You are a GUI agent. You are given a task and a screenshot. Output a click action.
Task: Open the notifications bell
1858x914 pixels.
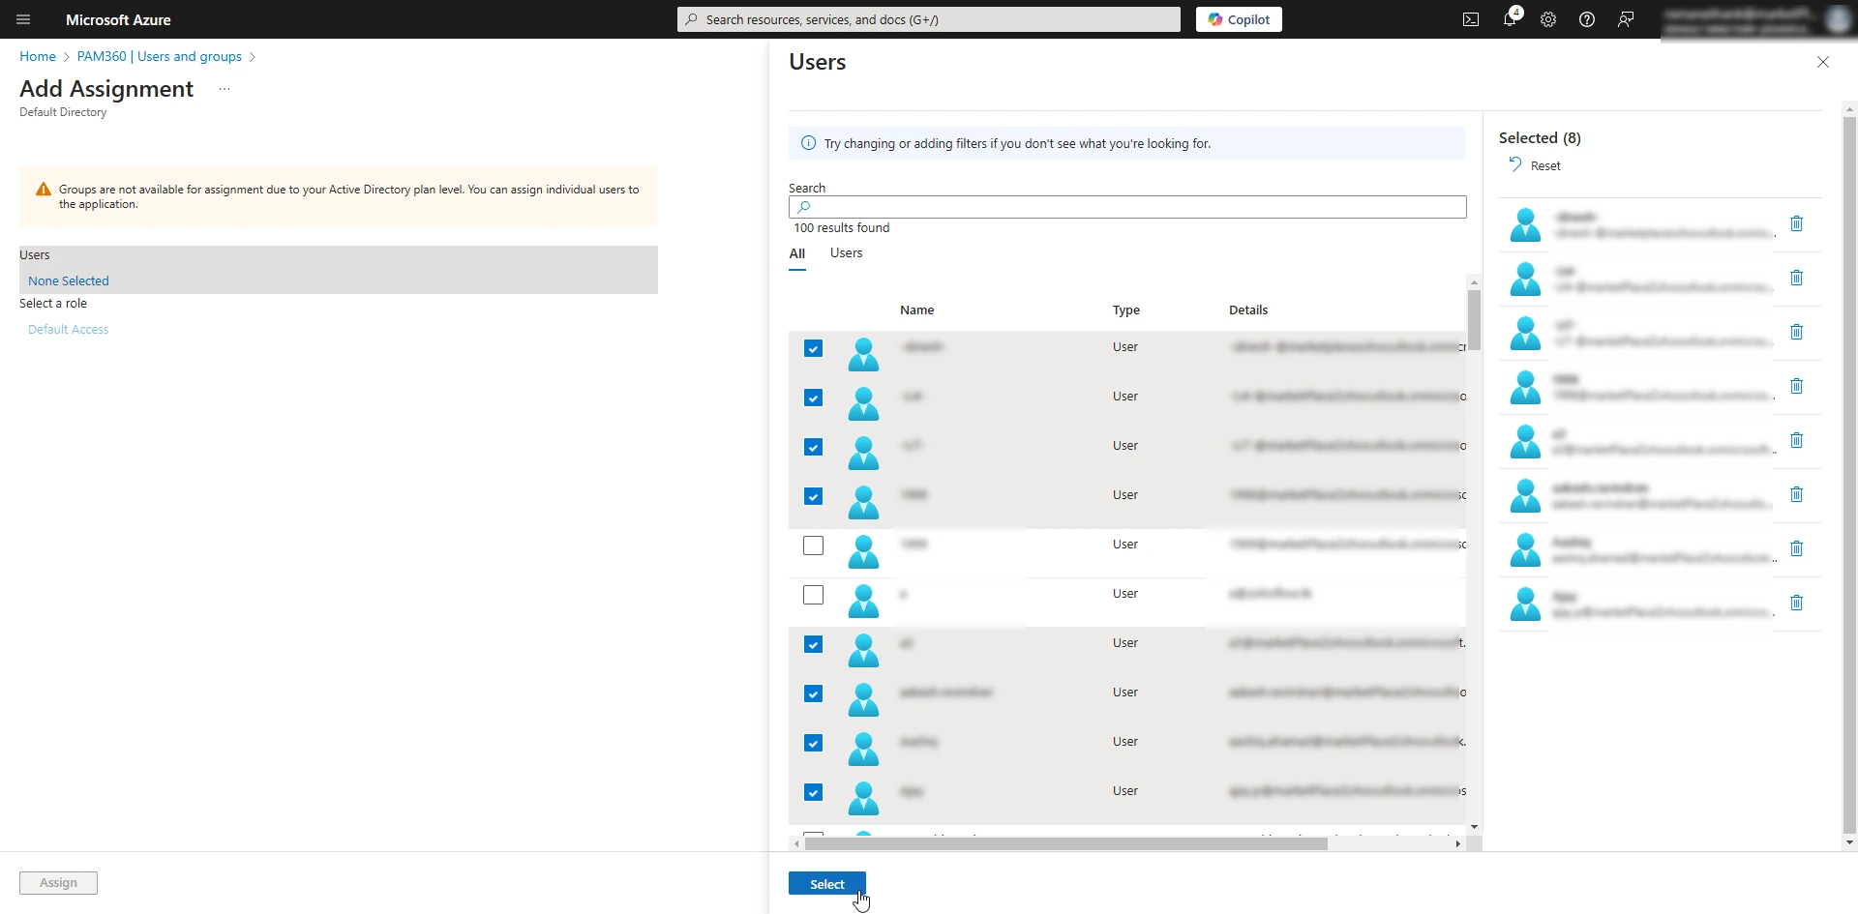1510,19
